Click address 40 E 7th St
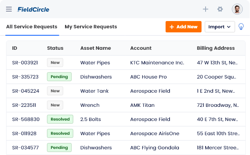Image resolution: width=250 pixels, height=155 pixels. click(x=217, y=119)
